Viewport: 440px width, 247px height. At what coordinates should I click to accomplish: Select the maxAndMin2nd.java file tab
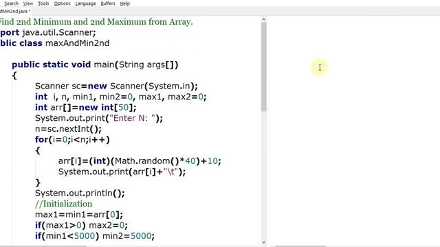click(15, 11)
